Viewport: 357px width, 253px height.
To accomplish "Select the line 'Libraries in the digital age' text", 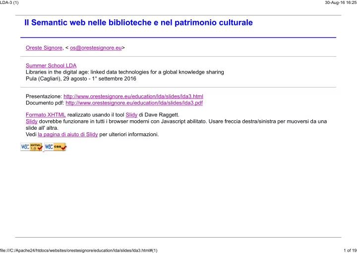I will tap(125, 72).
